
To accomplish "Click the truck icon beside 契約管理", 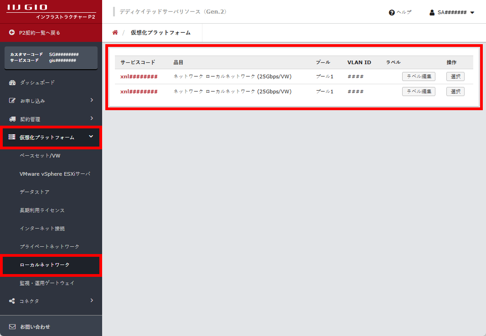I will click(12, 119).
